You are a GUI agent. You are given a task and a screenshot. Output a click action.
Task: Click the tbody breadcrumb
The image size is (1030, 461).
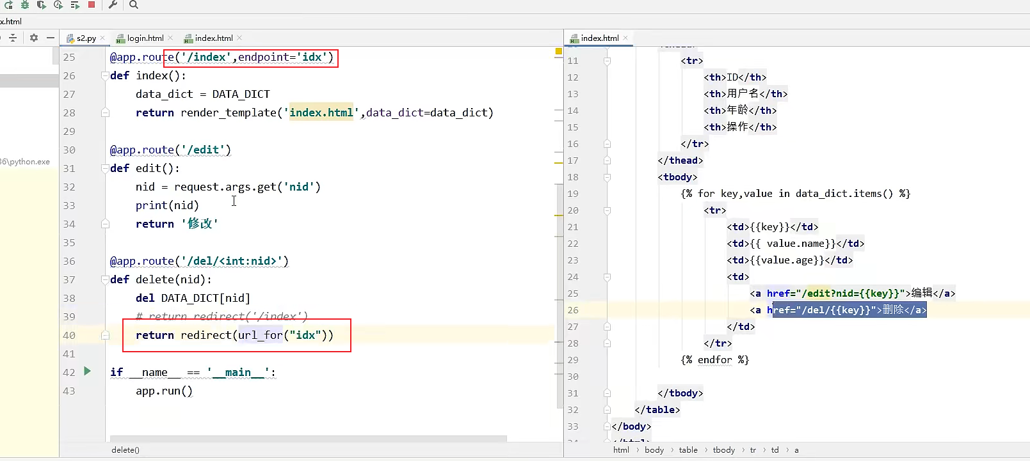point(724,450)
